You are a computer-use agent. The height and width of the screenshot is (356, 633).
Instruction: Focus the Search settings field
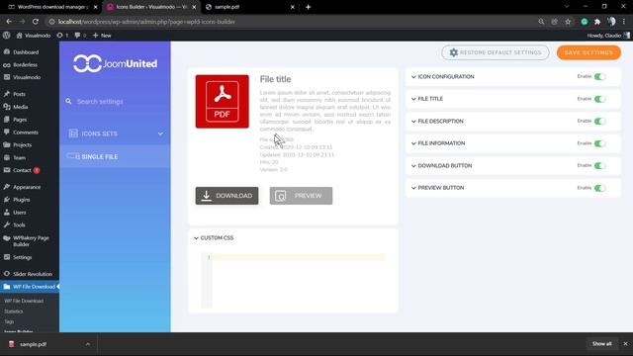(x=115, y=101)
